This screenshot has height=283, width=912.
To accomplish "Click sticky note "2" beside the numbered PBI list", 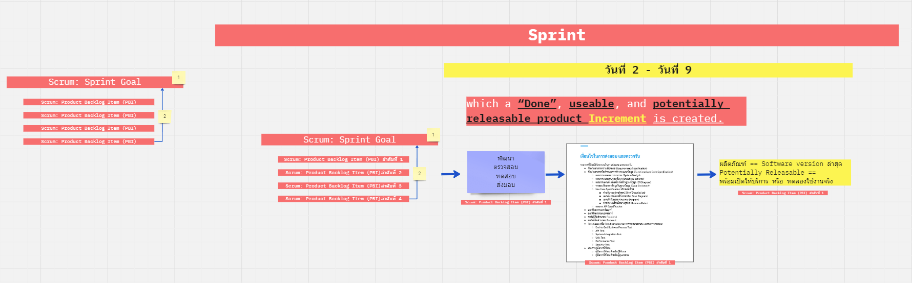I will pyautogui.click(x=420, y=174).
